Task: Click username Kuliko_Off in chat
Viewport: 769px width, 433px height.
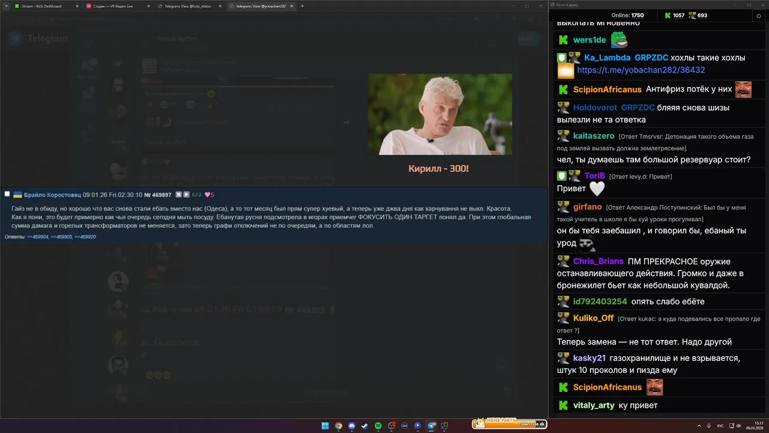Action: click(594, 318)
